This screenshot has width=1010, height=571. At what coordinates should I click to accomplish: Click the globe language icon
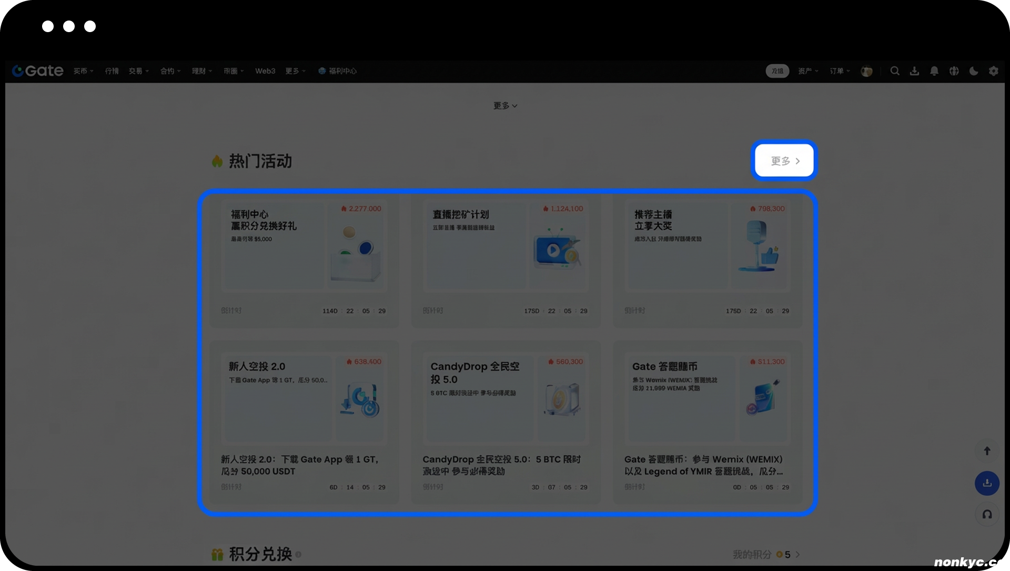point(954,71)
